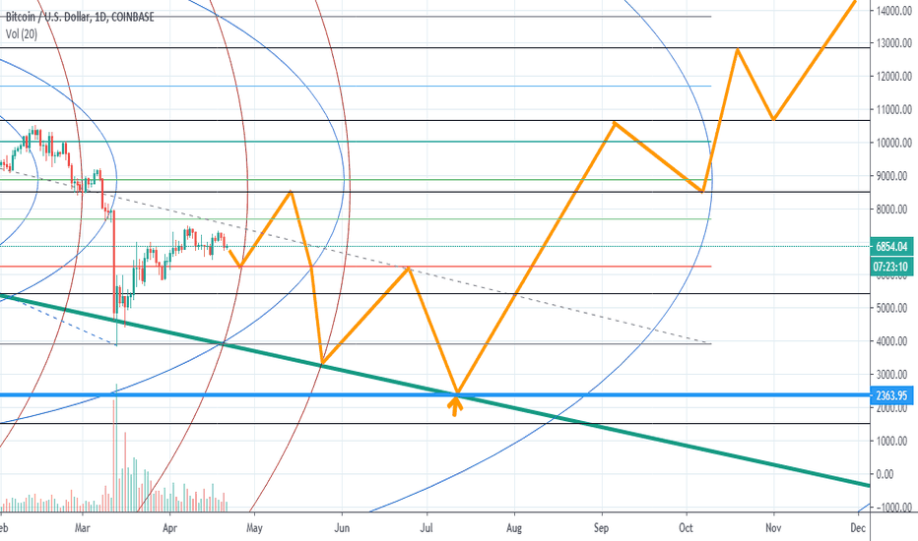The image size is (918, 541).
Task: Click the bar countdown tag 07:23:10
Action: pos(891,267)
